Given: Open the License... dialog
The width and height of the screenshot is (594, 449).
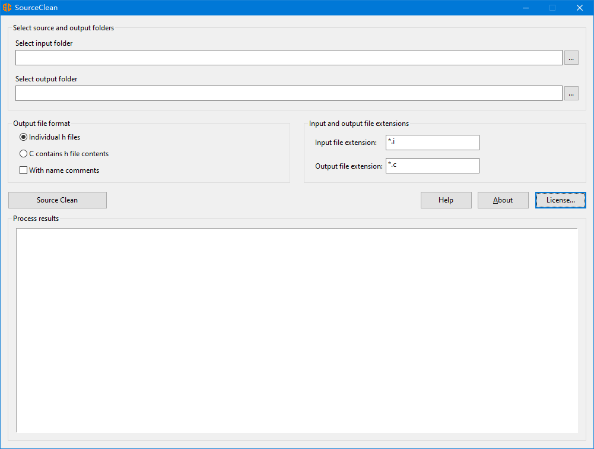Looking at the screenshot, I should coord(560,200).
